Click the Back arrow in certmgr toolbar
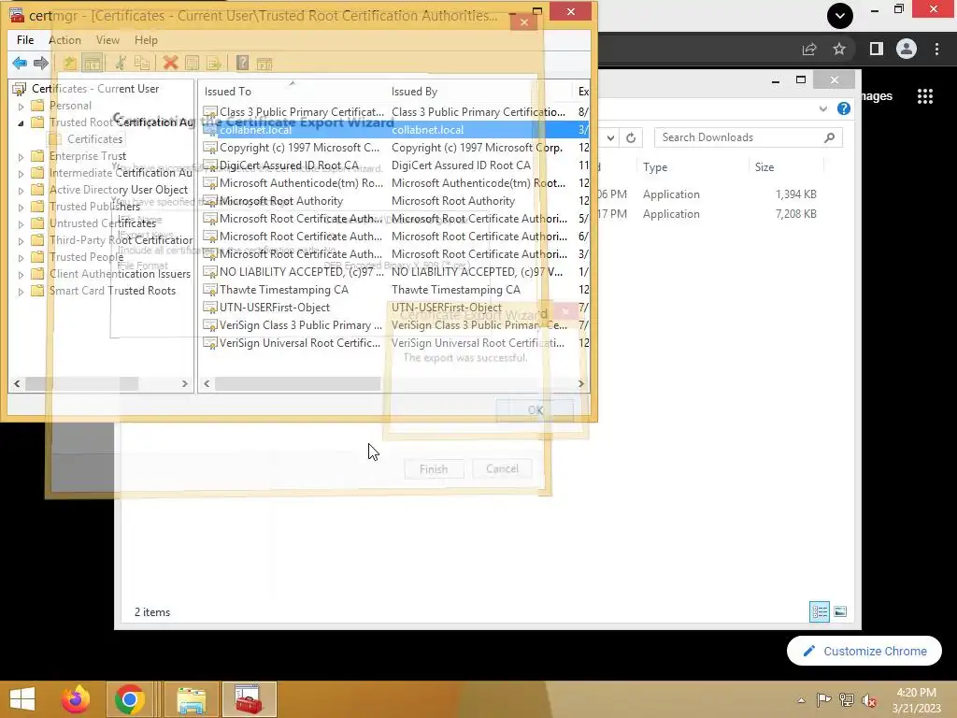The height and width of the screenshot is (718, 957). pos(20,63)
